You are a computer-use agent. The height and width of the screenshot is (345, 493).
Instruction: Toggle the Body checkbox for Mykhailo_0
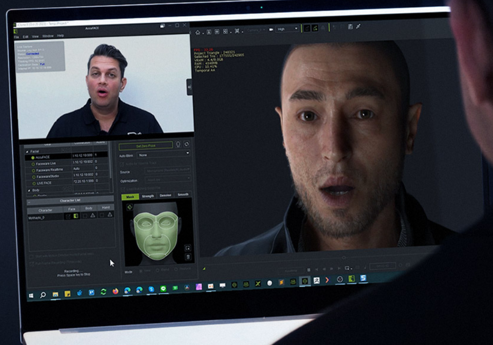pos(84,216)
